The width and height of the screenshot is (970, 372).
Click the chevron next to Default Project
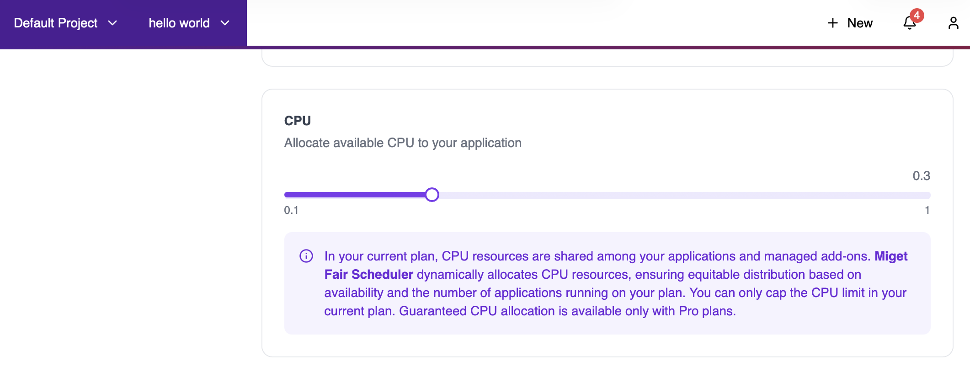coord(112,23)
